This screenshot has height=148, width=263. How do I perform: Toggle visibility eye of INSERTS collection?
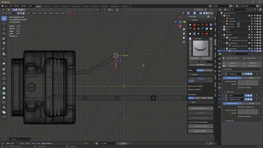[255, 35]
